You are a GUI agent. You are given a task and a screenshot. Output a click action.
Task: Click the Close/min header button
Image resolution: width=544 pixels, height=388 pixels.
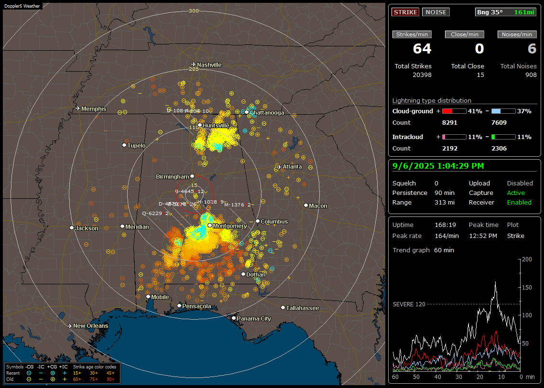point(465,34)
